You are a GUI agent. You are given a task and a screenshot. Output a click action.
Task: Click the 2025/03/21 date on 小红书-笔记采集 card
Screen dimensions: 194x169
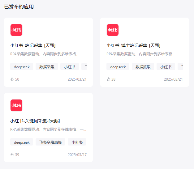tap(77, 79)
